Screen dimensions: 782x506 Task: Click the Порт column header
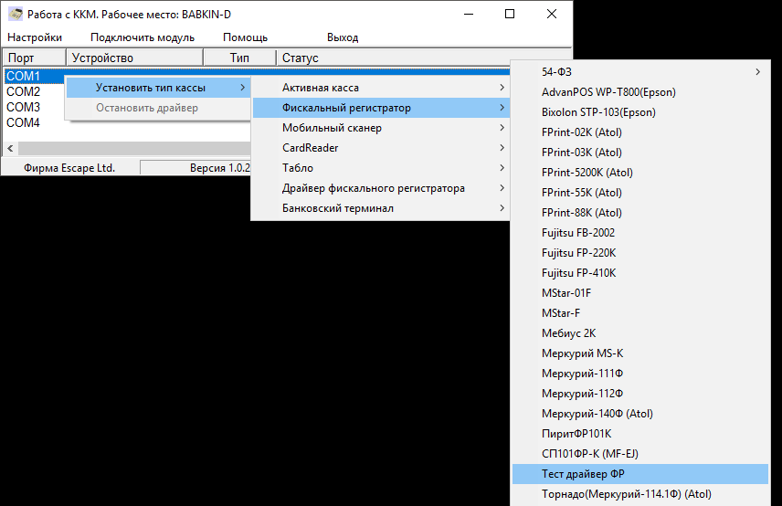[x=35, y=58]
